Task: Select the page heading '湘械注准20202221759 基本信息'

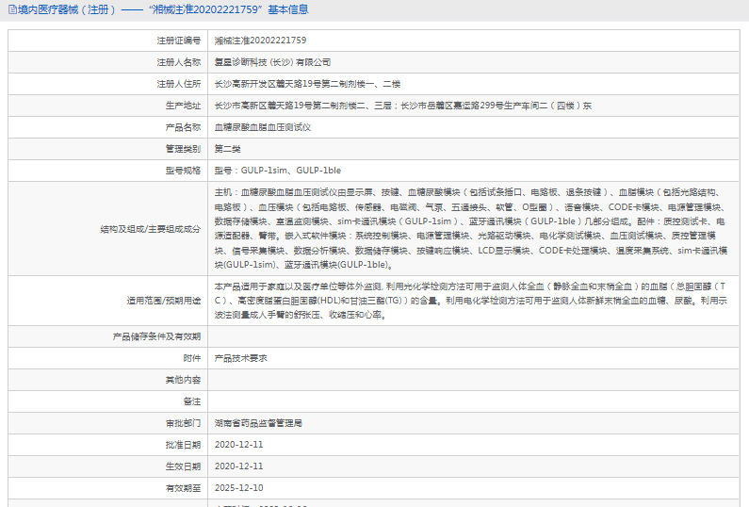Action: point(228,9)
